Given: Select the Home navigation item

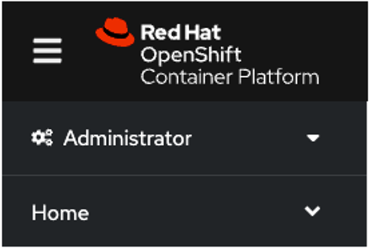Looking at the screenshot, I should (x=185, y=211).
